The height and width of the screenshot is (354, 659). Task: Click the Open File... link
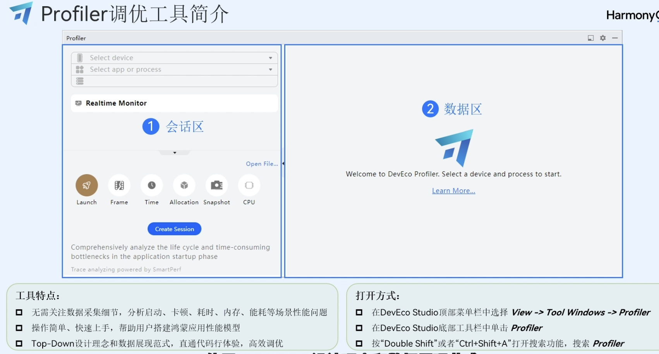pyautogui.click(x=262, y=164)
